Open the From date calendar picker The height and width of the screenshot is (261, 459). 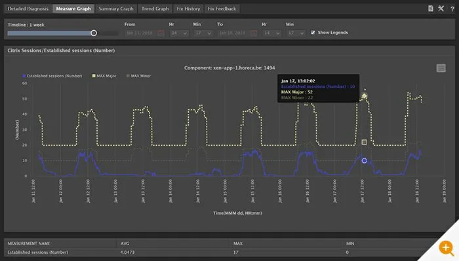pyautogui.click(x=161, y=33)
